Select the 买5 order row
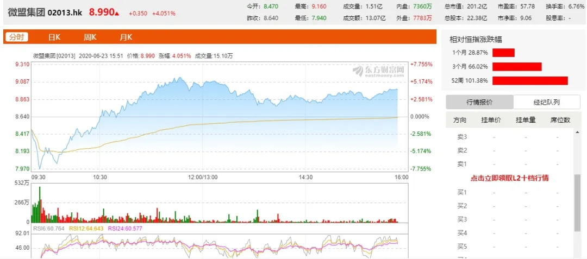587x259 pixels. 509,247
